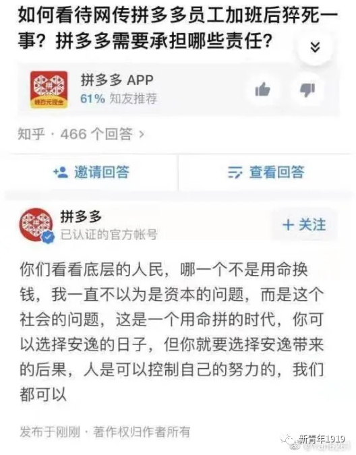This screenshot has height=455, width=356.
Task: Open the 拼多多 APP logo icon
Action: coord(49,90)
